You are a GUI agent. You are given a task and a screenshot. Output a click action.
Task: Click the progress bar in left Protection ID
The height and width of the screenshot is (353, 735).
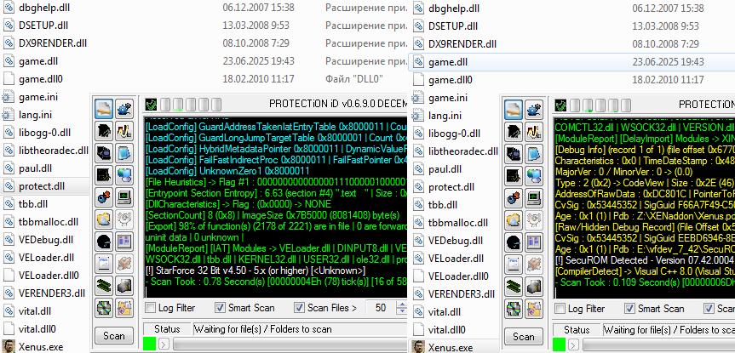click(290, 344)
